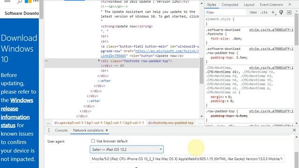Screen dimensions: 299x168
Task: Open the Console drawer tab
Action: click(x=61, y=131)
